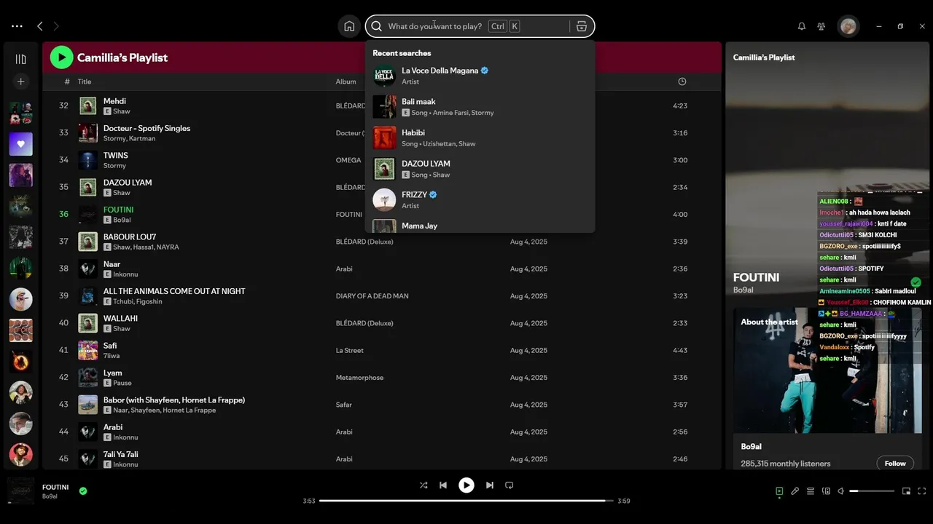Skip to the previous track
The height and width of the screenshot is (524, 933).
(443, 485)
